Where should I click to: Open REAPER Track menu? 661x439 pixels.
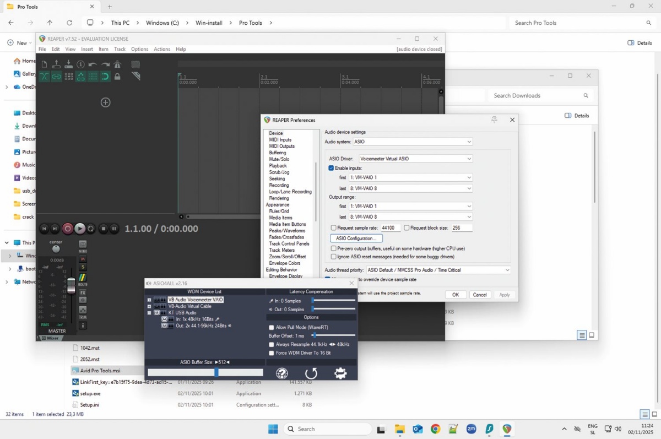(x=120, y=49)
